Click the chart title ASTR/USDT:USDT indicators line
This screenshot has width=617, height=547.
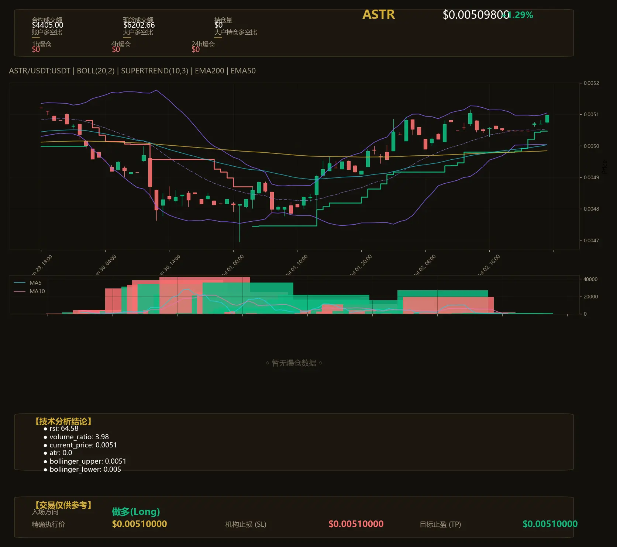[132, 71]
